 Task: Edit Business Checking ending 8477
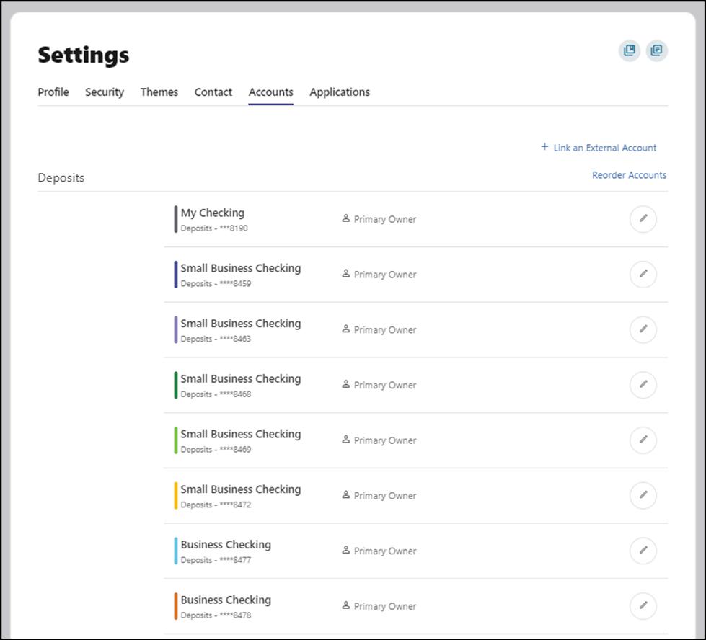pyautogui.click(x=643, y=551)
